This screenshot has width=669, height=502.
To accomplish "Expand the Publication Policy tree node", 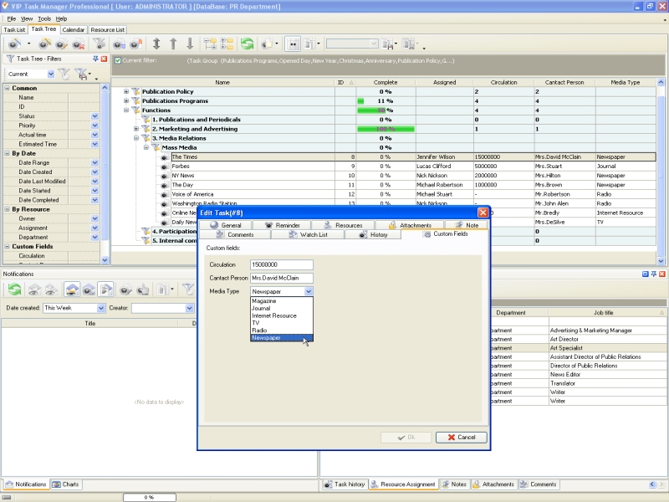I will pyautogui.click(x=126, y=91).
